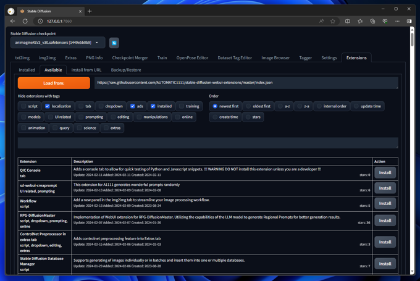Open the favorites list icon
The width and height of the screenshot is (420, 281).
tap(360, 21)
